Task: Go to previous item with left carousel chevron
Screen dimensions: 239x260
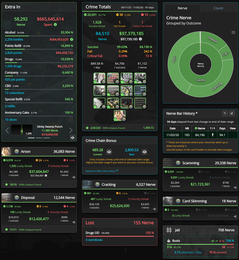Action: tap(7, 130)
